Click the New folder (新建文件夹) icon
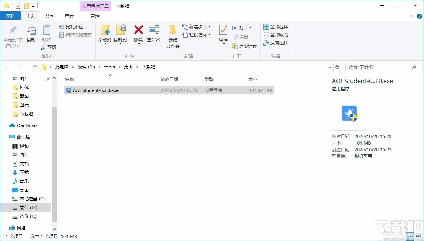This screenshot has width=424, height=241. (173, 30)
